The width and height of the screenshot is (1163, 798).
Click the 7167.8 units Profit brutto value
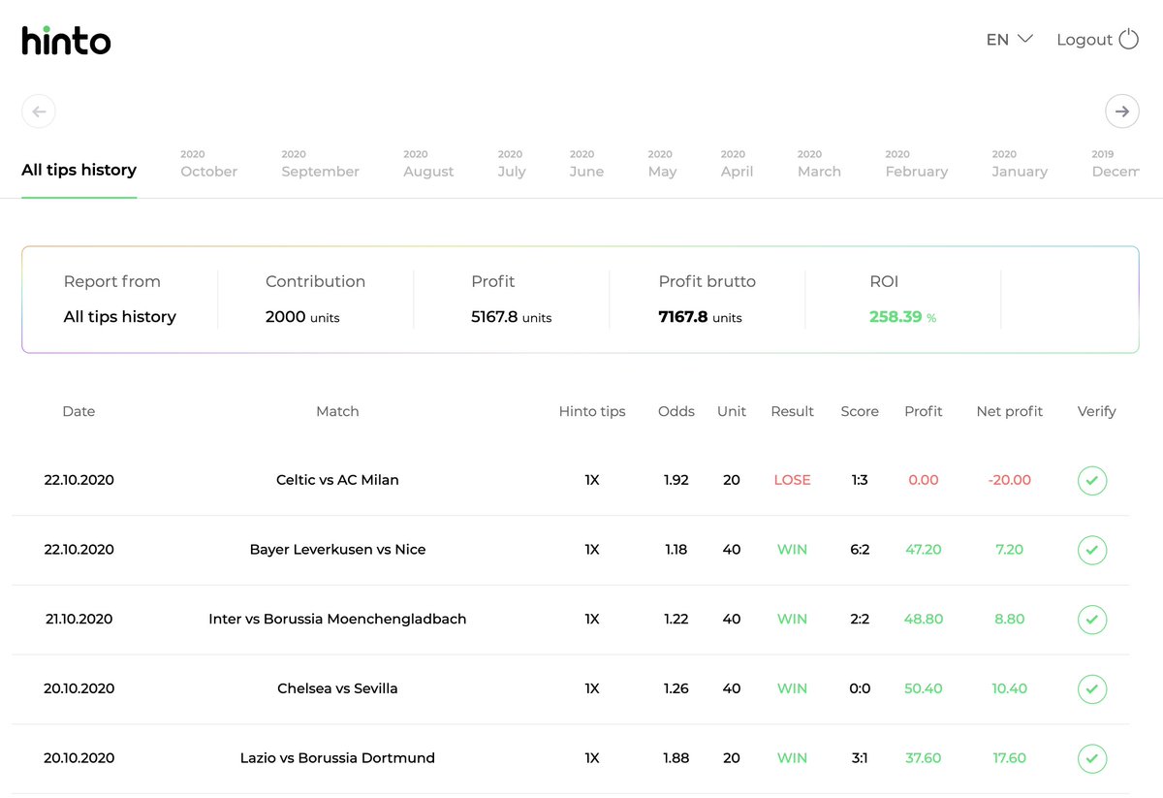700,317
